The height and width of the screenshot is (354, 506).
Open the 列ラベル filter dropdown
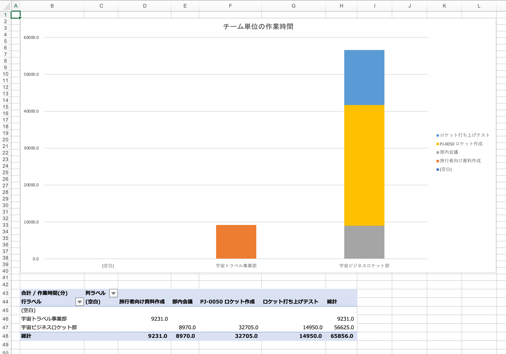[113, 293]
